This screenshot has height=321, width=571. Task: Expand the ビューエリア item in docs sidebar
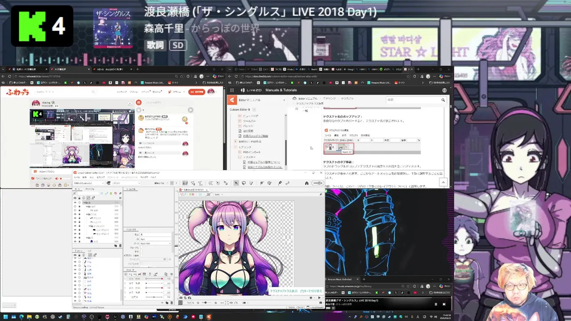[240, 115]
